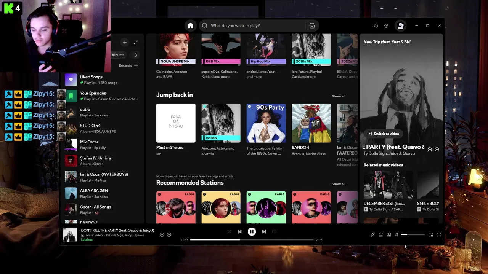Click plus icon beside now-playing title in bottom bar
This screenshot has height=274, width=488.
(x=169, y=235)
